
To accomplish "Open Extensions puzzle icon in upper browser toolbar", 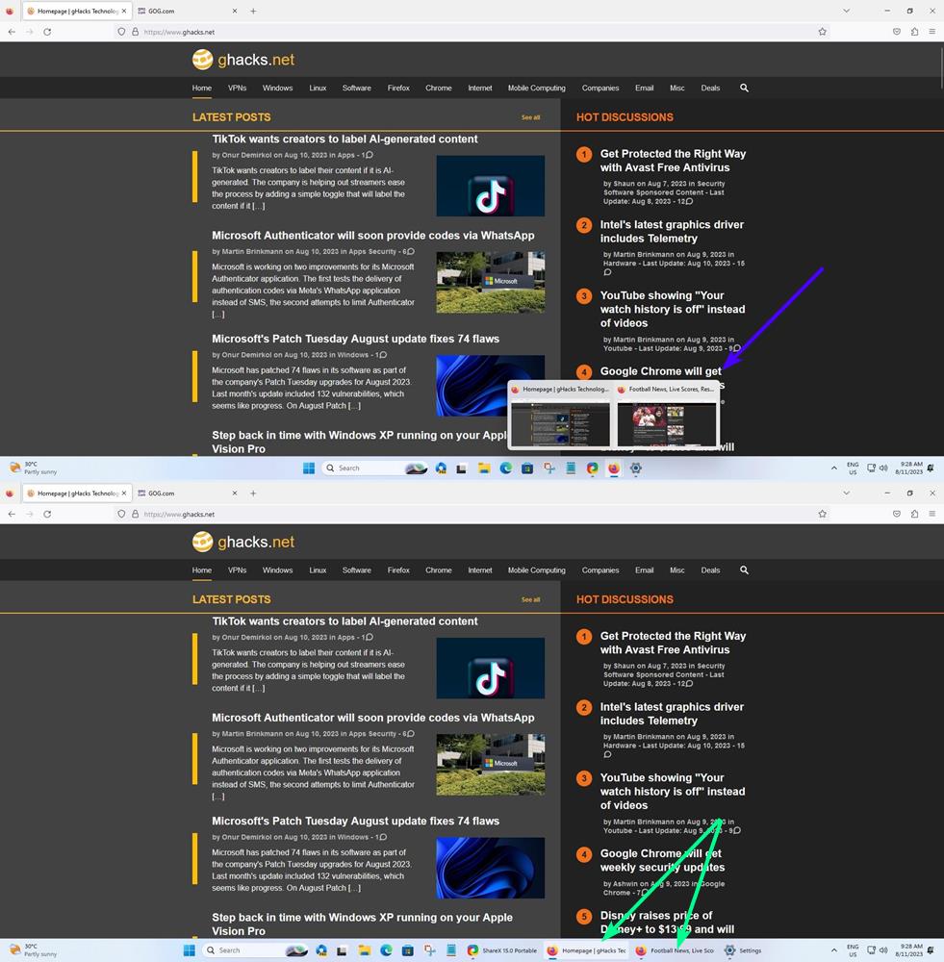I will click(914, 32).
